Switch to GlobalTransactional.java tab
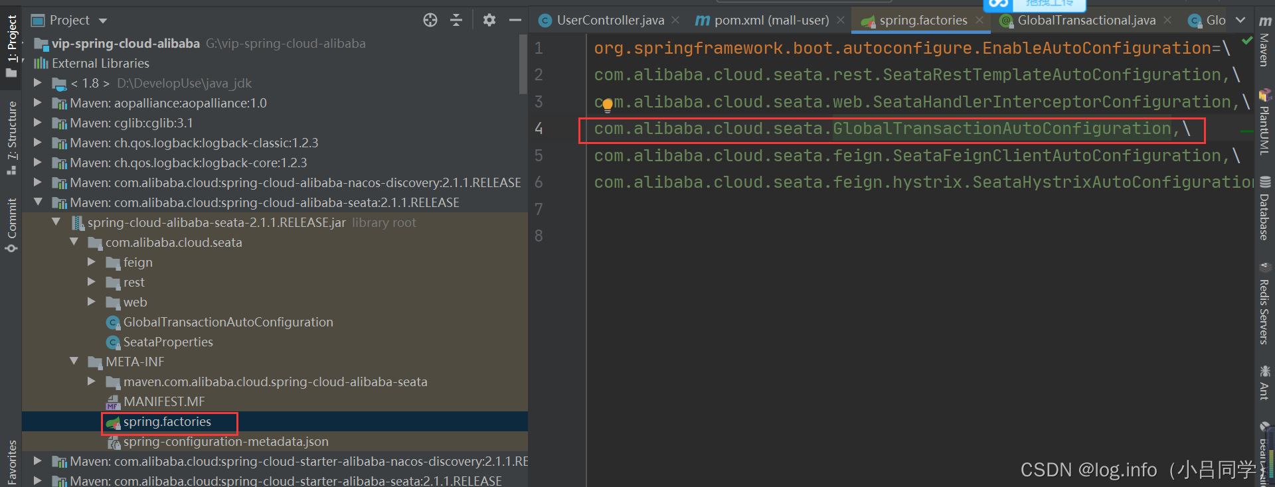The width and height of the screenshot is (1275, 487). (1086, 21)
